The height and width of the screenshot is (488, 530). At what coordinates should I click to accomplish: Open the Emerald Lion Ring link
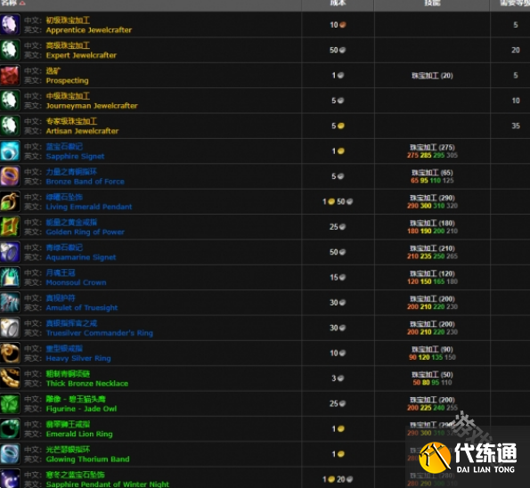79,434
